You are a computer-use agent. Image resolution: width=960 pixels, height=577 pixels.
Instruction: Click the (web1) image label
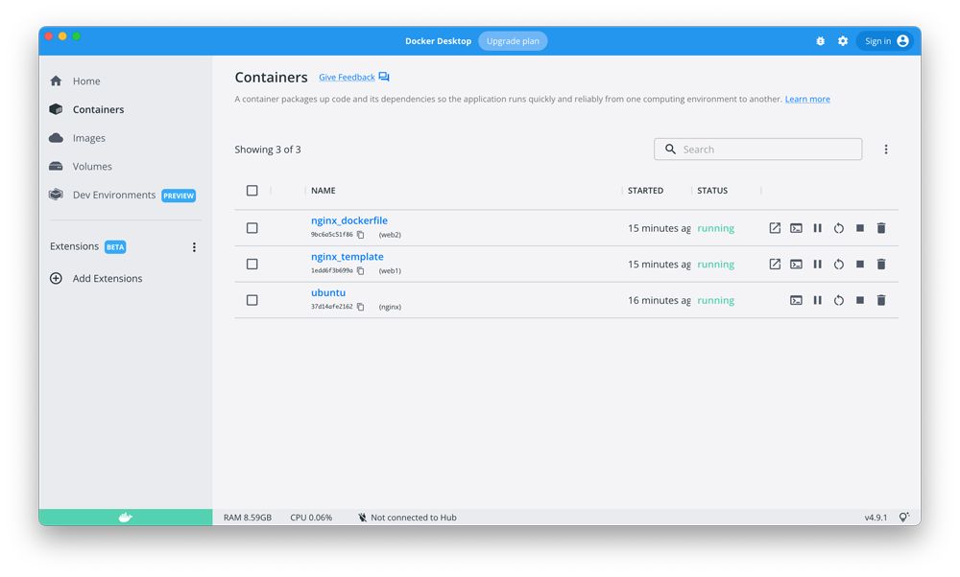[x=390, y=271]
